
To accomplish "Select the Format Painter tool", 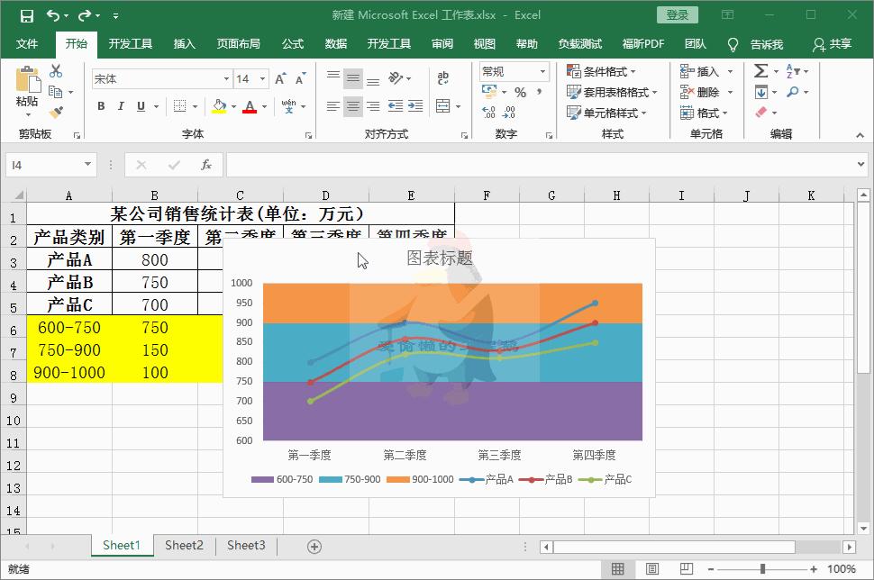I will [x=56, y=110].
